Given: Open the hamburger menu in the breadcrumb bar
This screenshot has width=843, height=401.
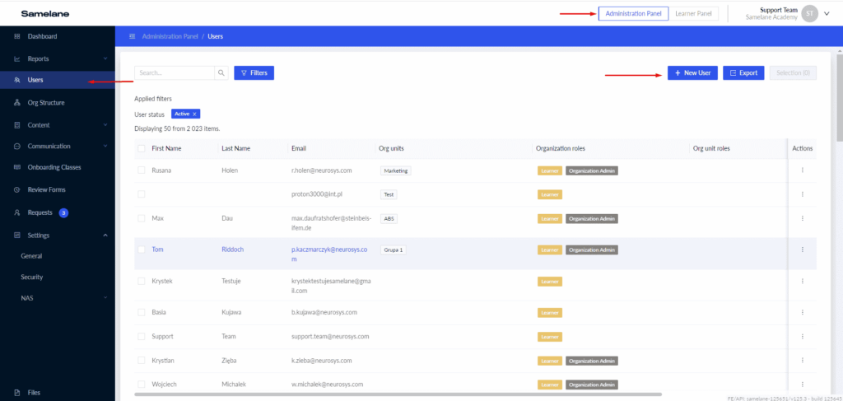Looking at the screenshot, I should pyautogui.click(x=132, y=37).
